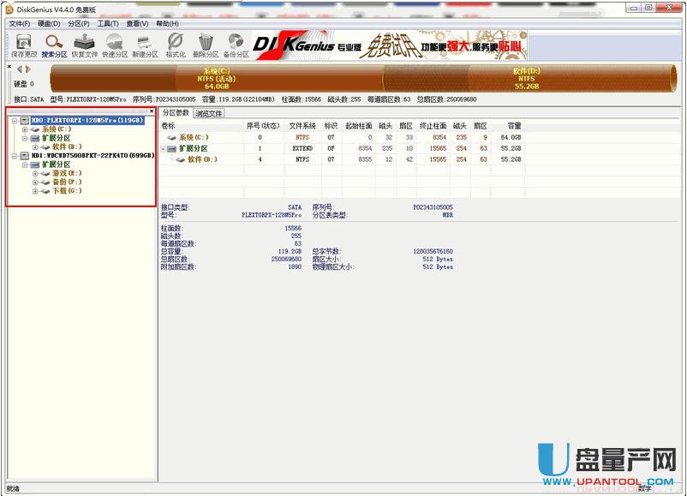Screen dimensions: 687x496
Task: Click the 搜索分区 (Search Partitions) magnifier icon
Action: [54, 46]
